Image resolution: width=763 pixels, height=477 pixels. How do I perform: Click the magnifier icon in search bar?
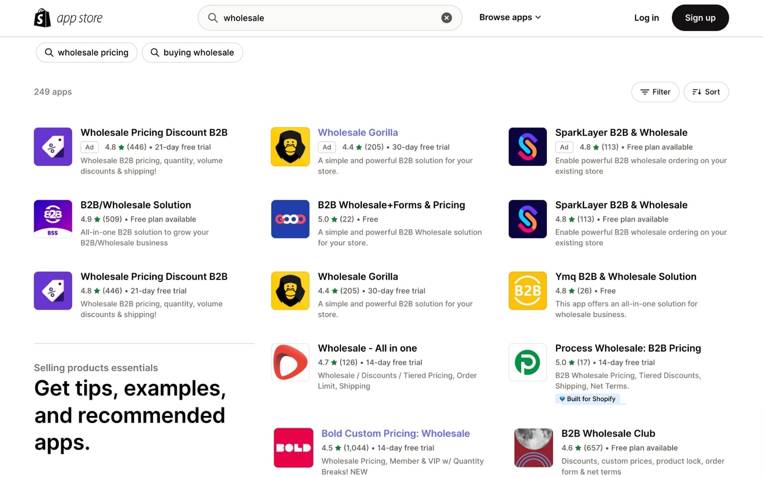213,18
